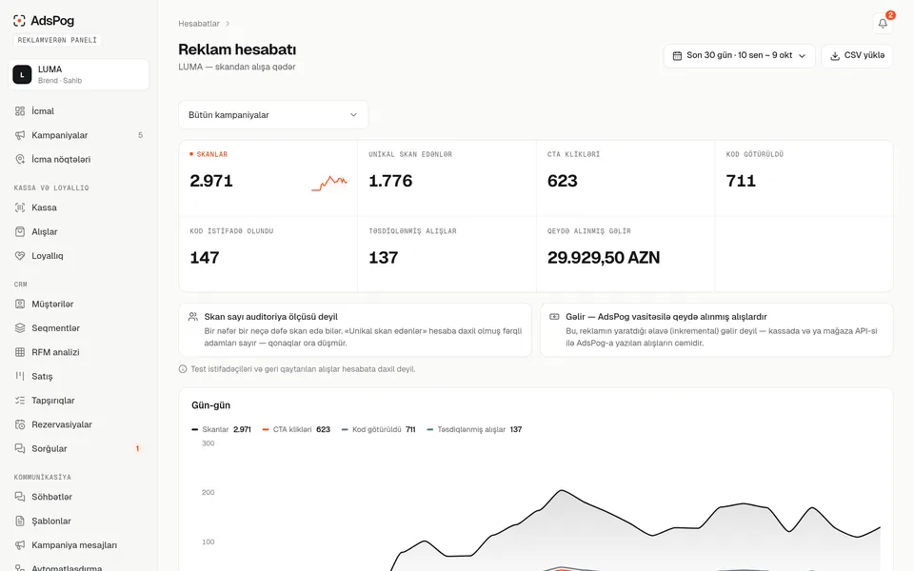Click the İcmal dashboard icon
This screenshot has width=914, height=571.
pyautogui.click(x=20, y=111)
